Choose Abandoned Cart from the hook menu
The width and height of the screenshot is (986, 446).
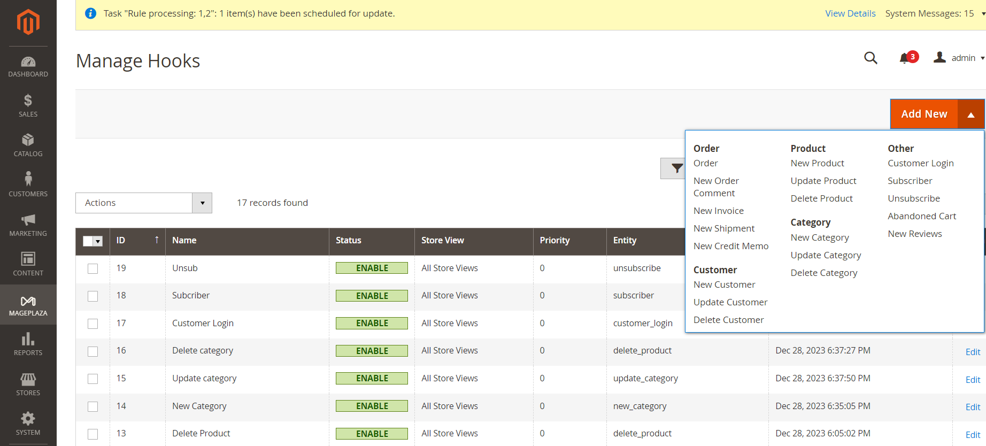(x=921, y=216)
